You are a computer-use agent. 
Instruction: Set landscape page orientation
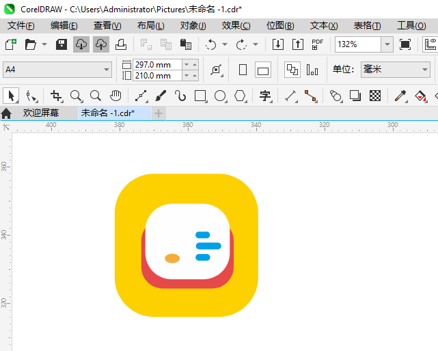coord(263,70)
